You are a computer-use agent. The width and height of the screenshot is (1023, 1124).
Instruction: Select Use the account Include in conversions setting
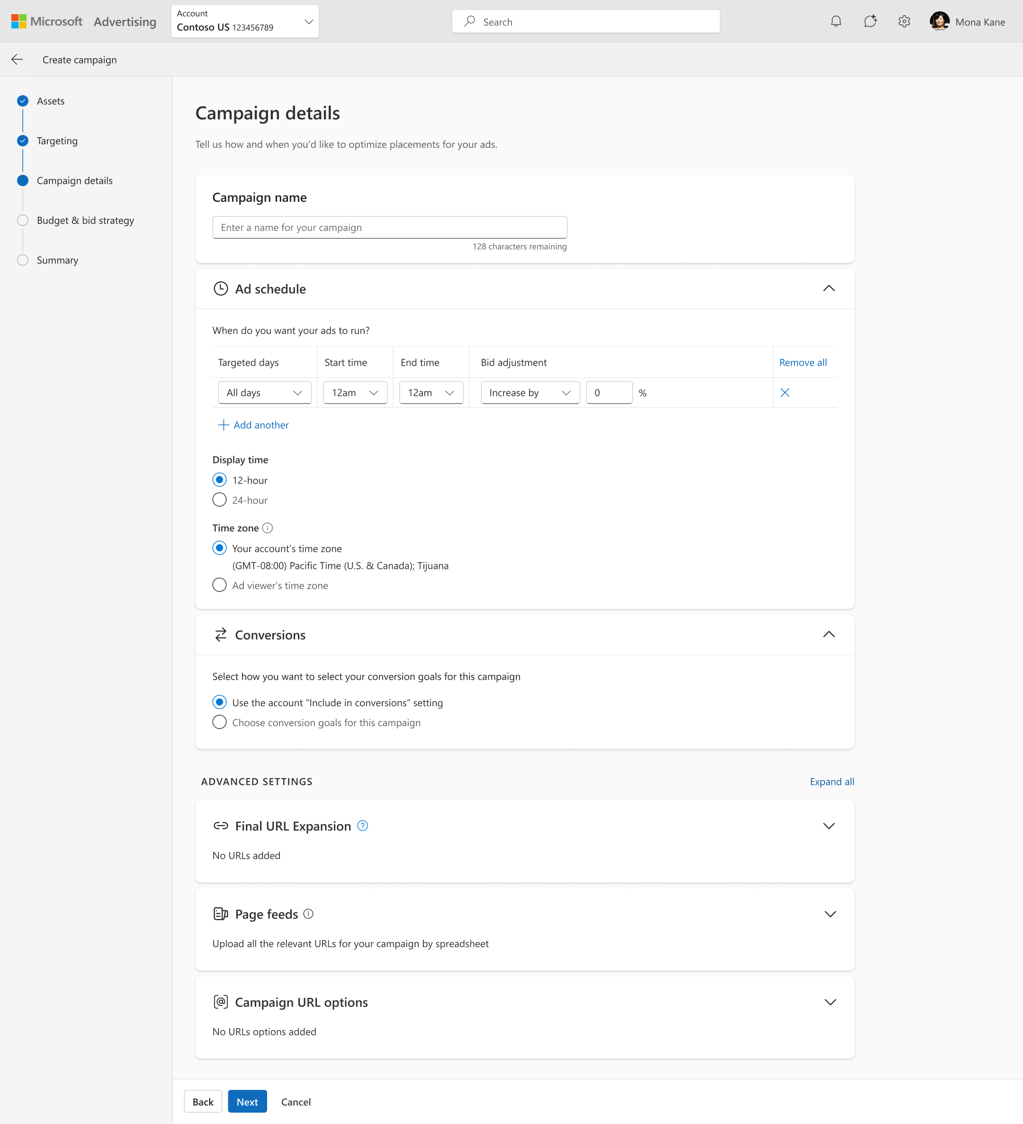point(220,702)
